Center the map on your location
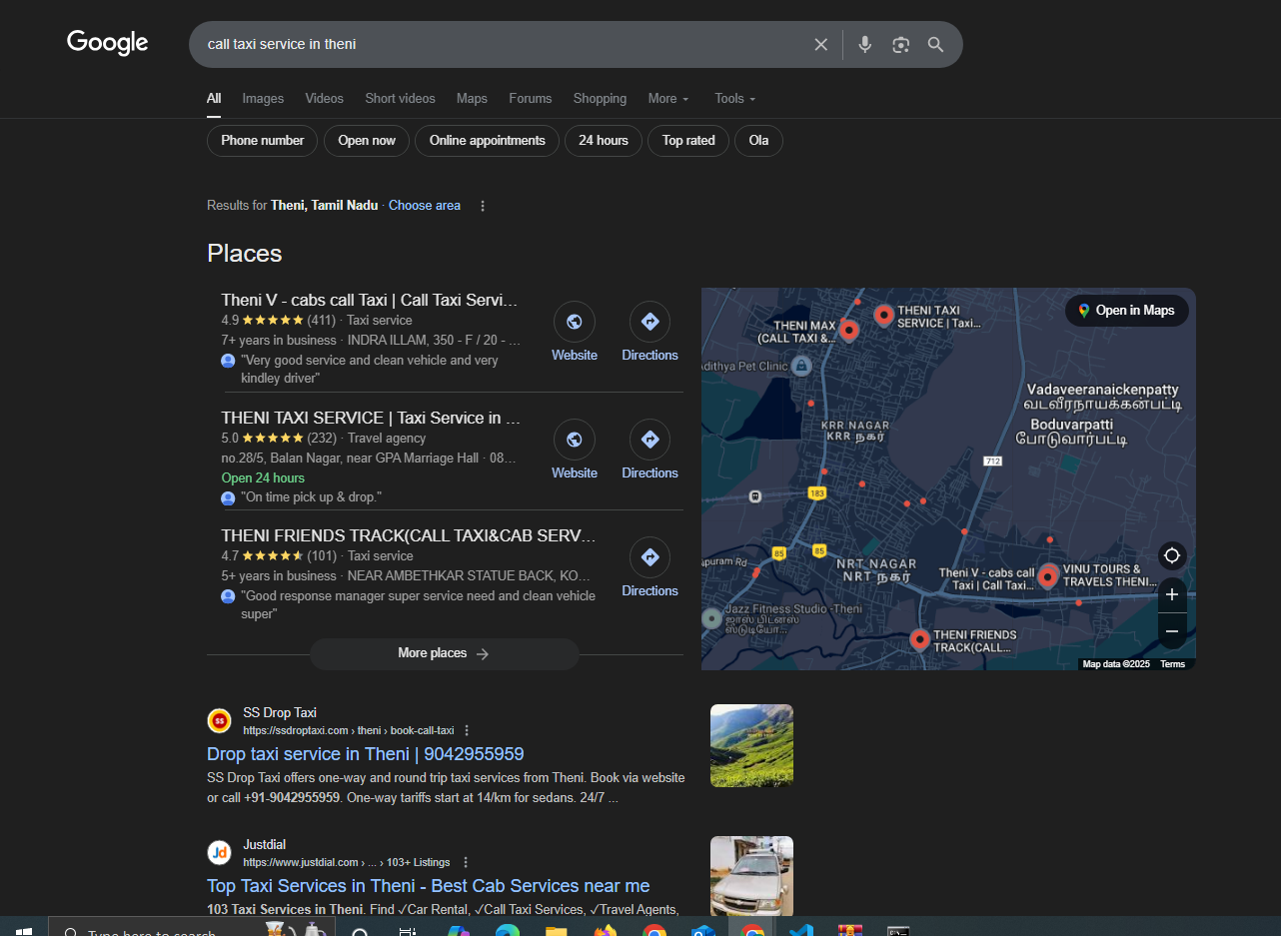The width and height of the screenshot is (1281, 936). tap(1172, 555)
